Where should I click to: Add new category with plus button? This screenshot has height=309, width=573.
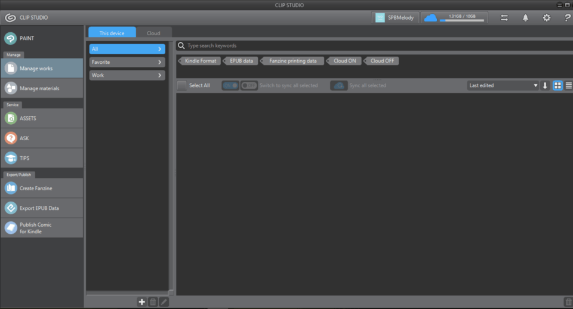tap(142, 302)
